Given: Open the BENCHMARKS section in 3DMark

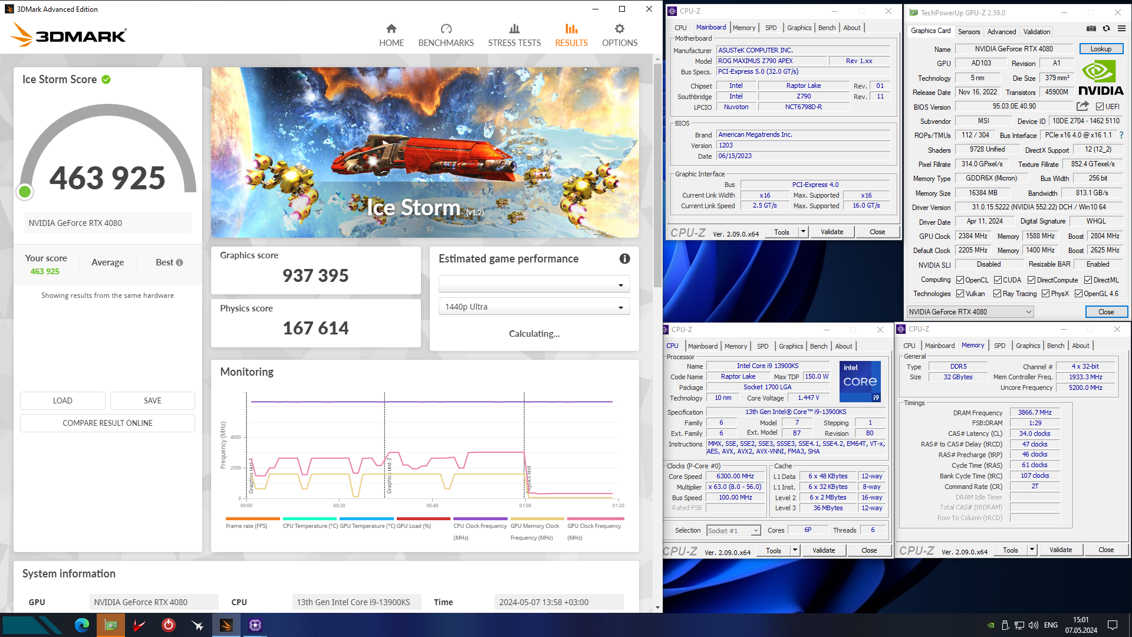Looking at the screenshot, I should point(446,35).
